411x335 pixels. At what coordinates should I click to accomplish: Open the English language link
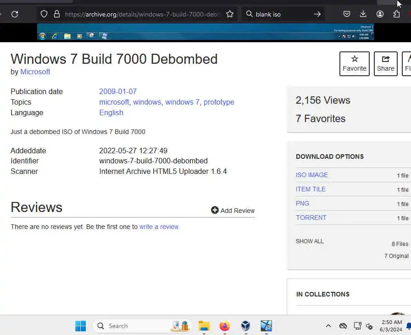point(111,113)
